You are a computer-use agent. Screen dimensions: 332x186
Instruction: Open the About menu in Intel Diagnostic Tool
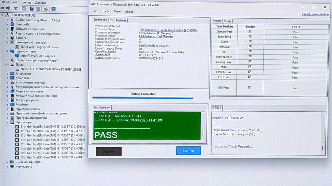pos(129,12)
